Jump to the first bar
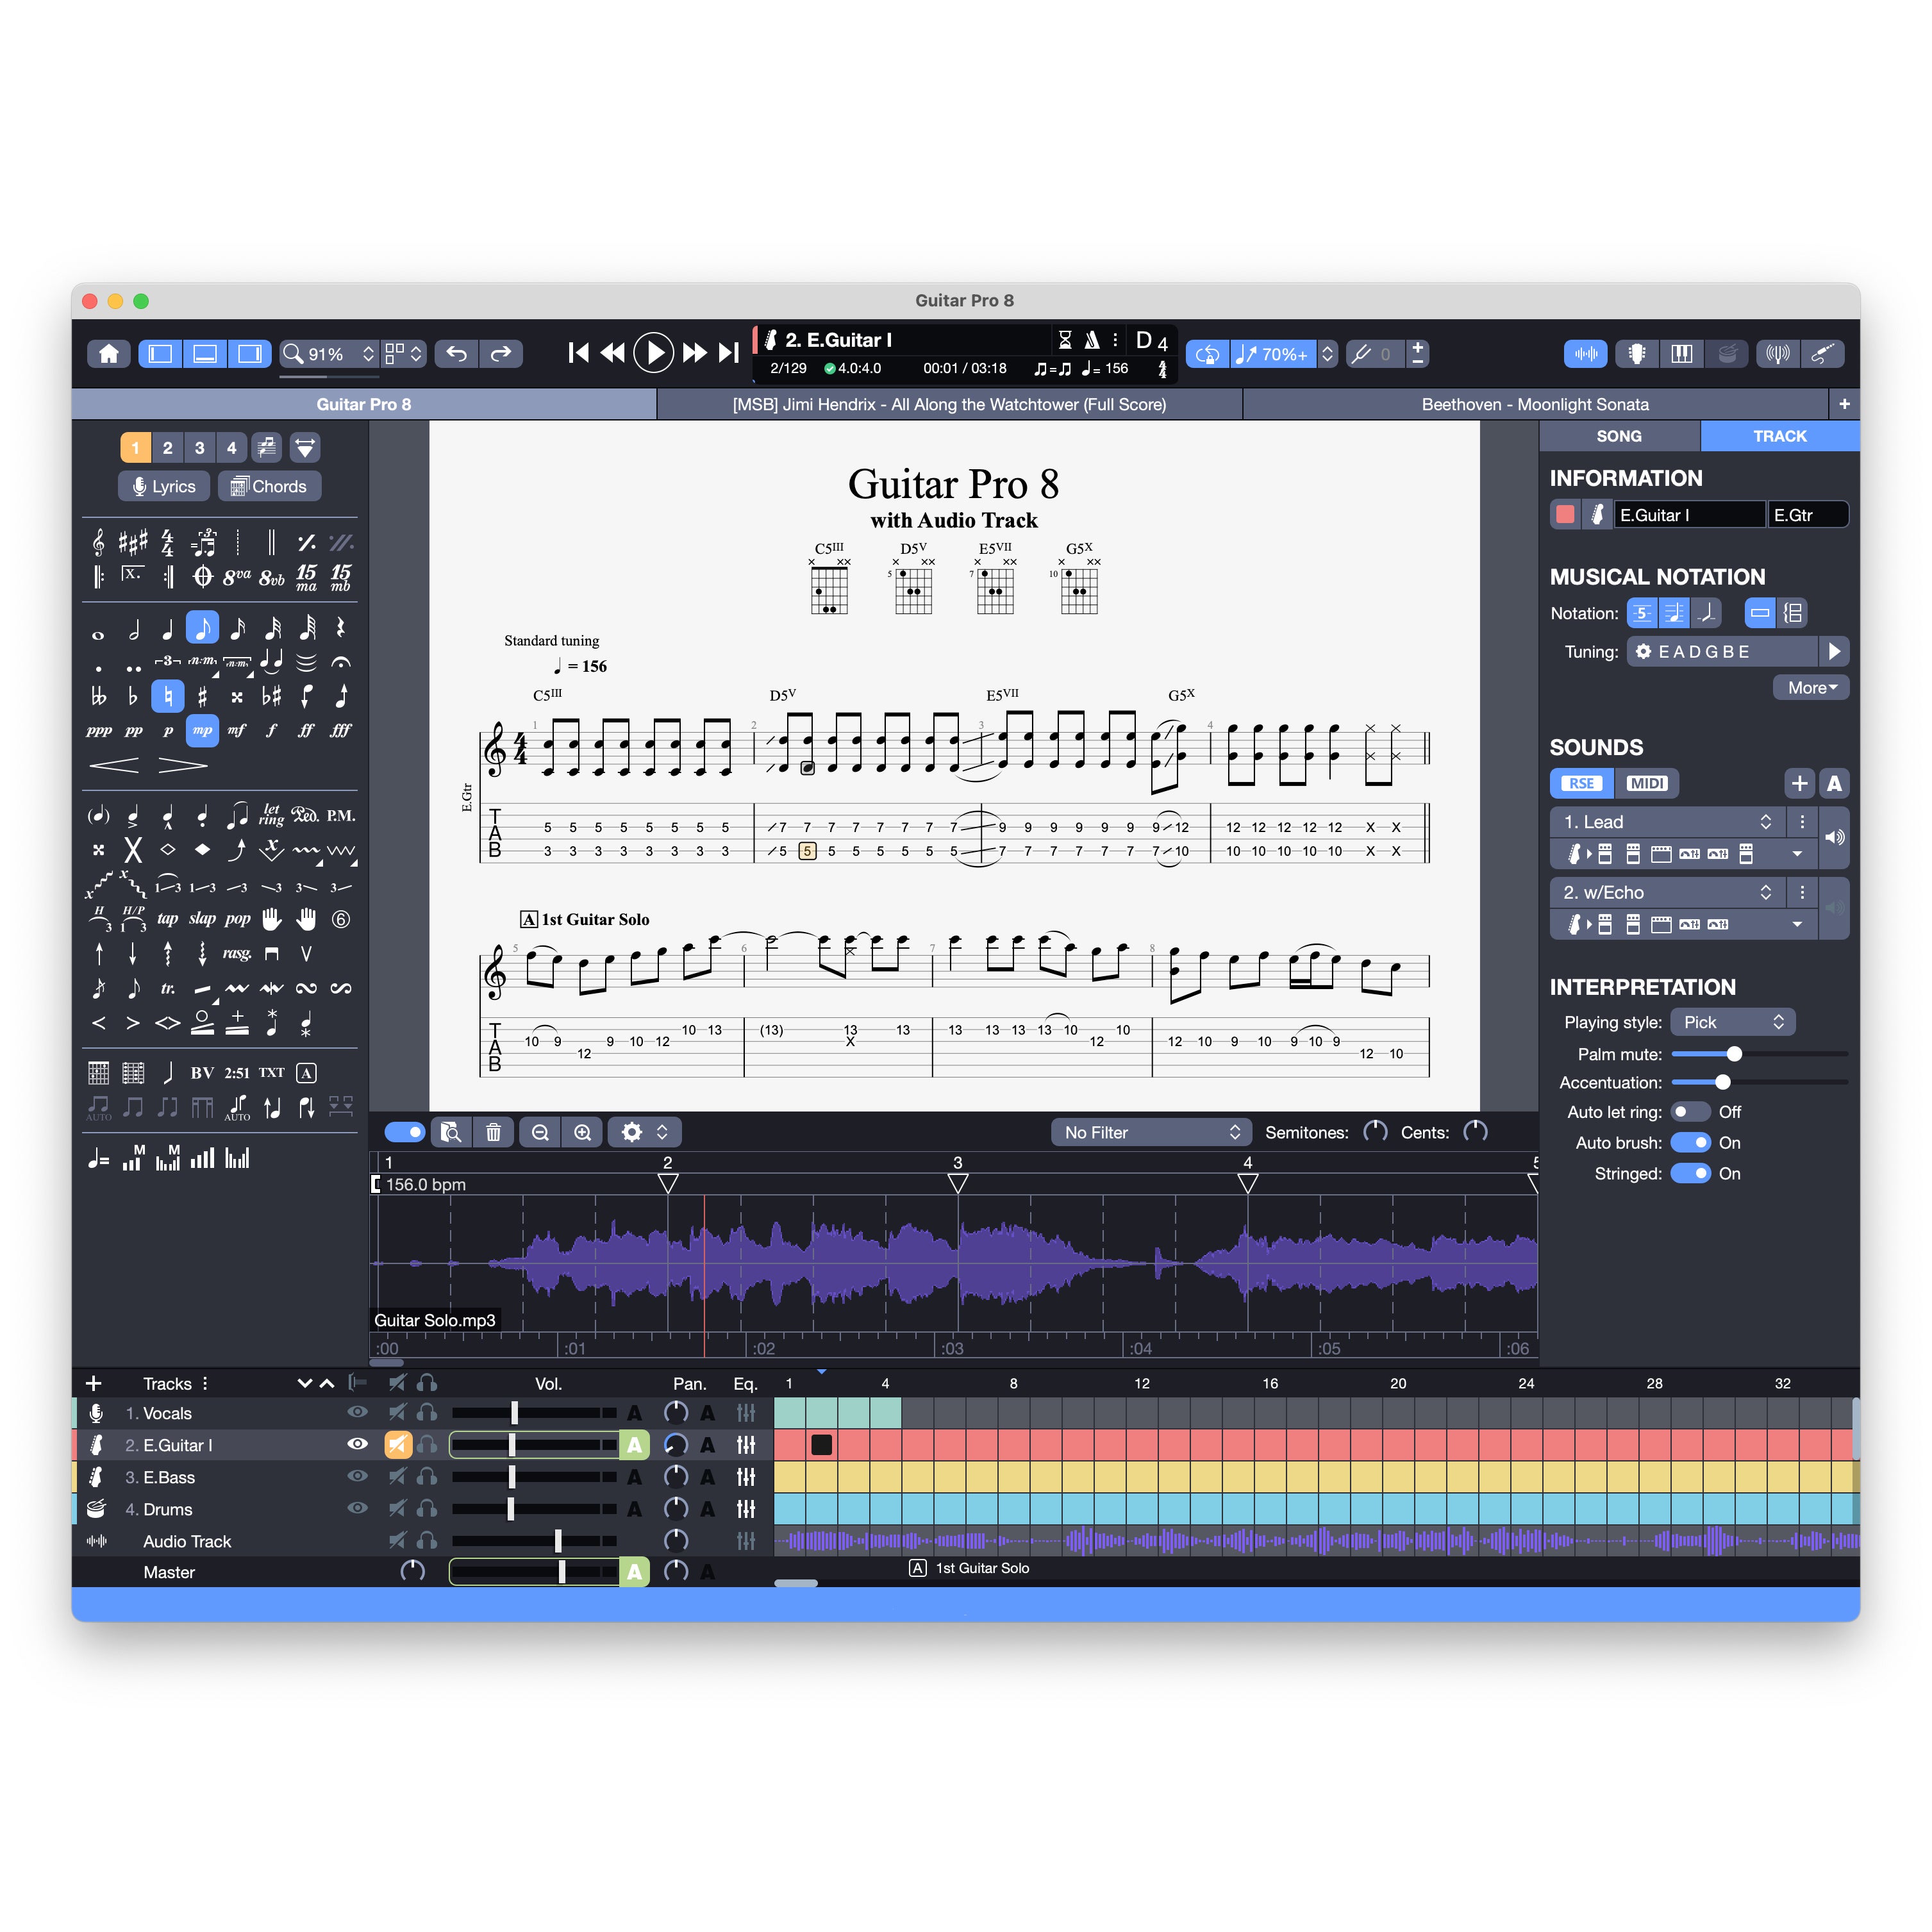This screenshot has width=1932, height=1932. point(578,353)
